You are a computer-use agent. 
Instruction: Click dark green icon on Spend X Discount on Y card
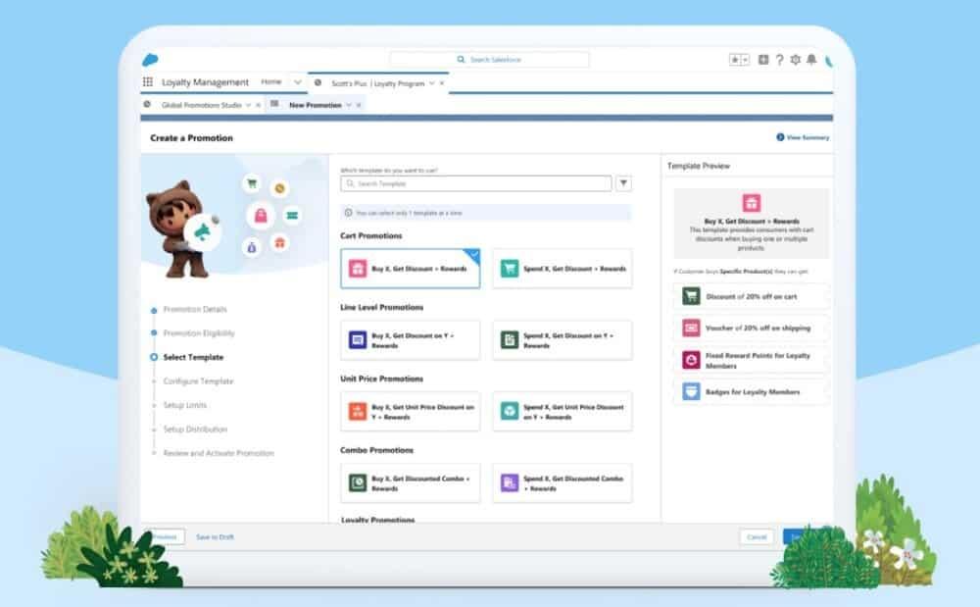(x=510, y=340)
